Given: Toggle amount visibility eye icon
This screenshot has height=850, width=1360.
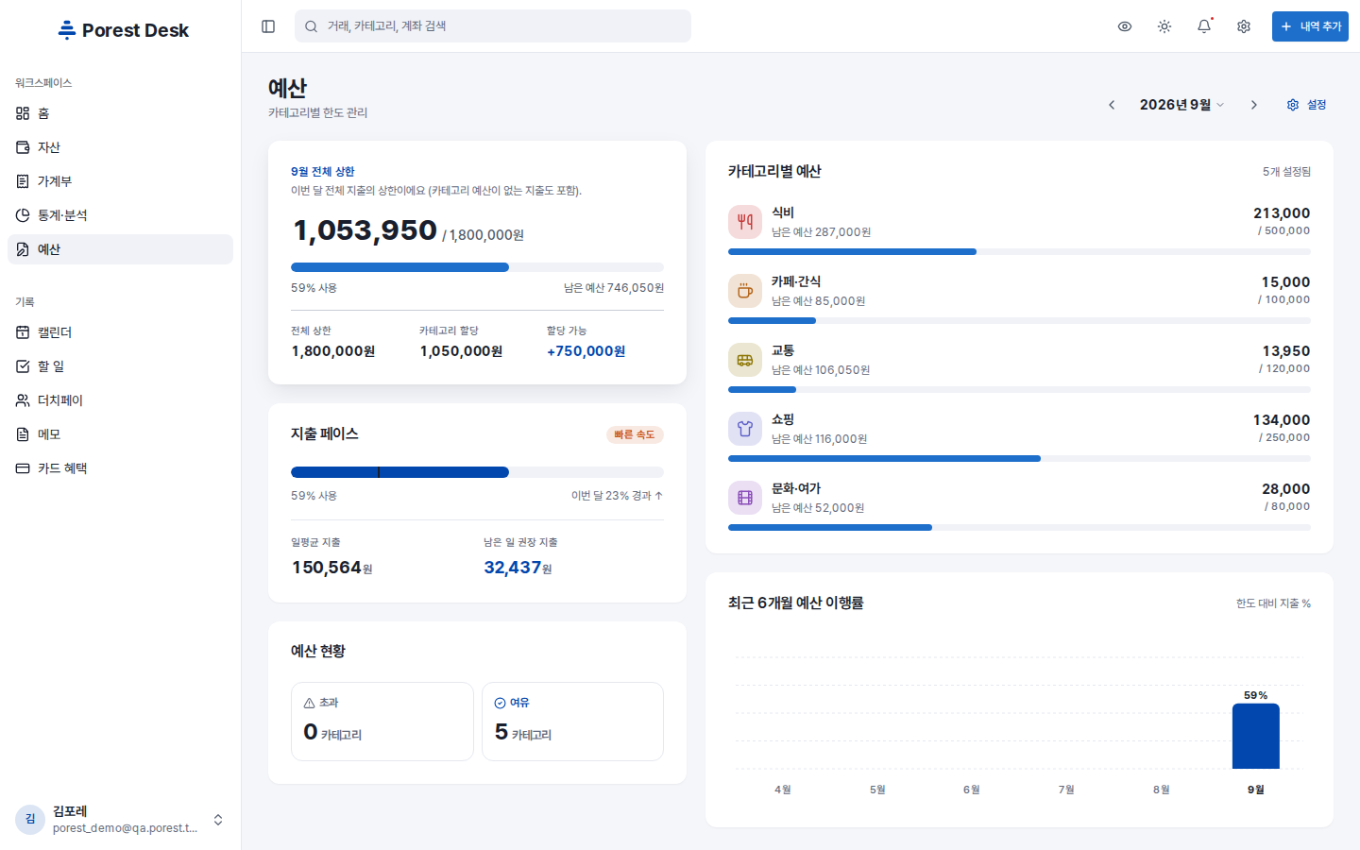Looking at the screenshot, I should (1125, 26).
